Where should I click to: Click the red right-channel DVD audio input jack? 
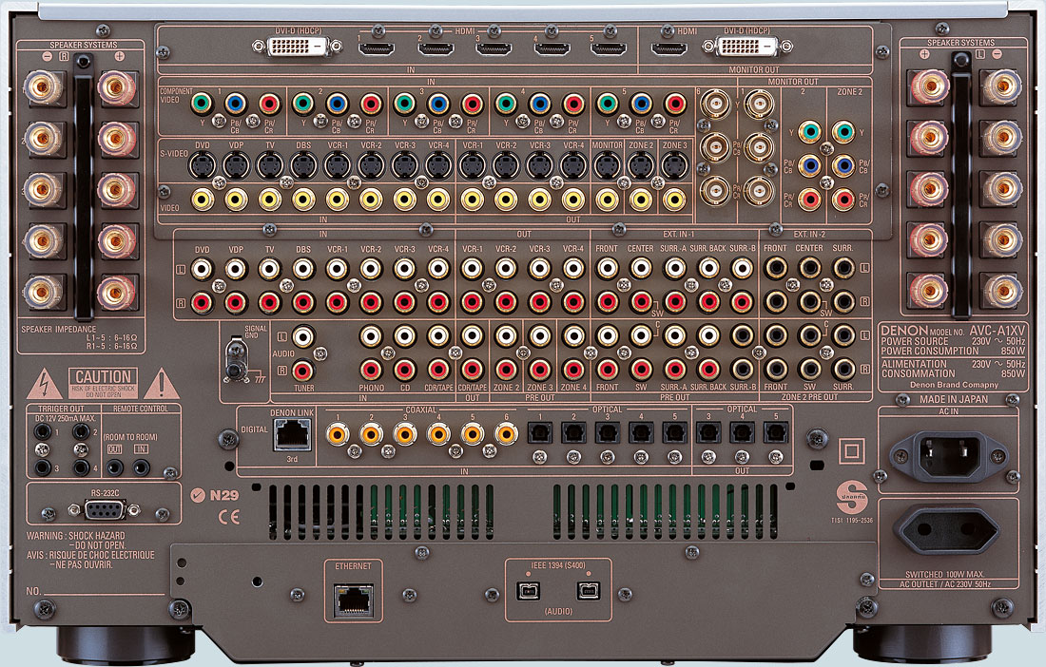[x=203, y=302]
